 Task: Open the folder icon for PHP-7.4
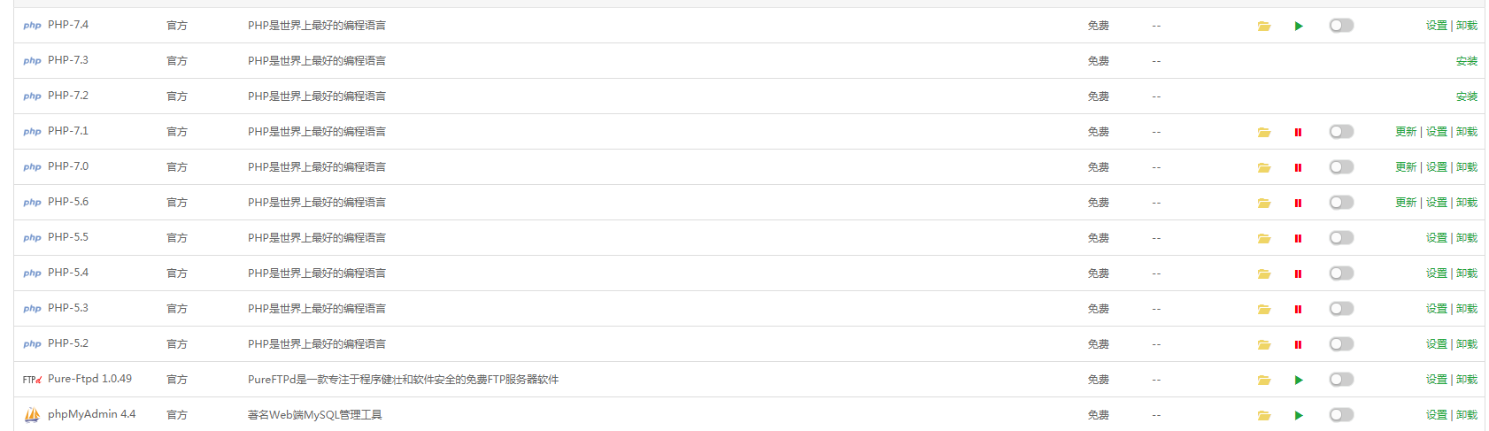(x=1264, y=26)
